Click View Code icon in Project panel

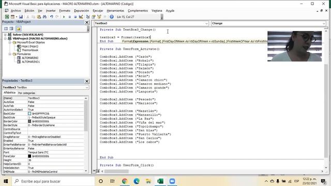[6, 28]
